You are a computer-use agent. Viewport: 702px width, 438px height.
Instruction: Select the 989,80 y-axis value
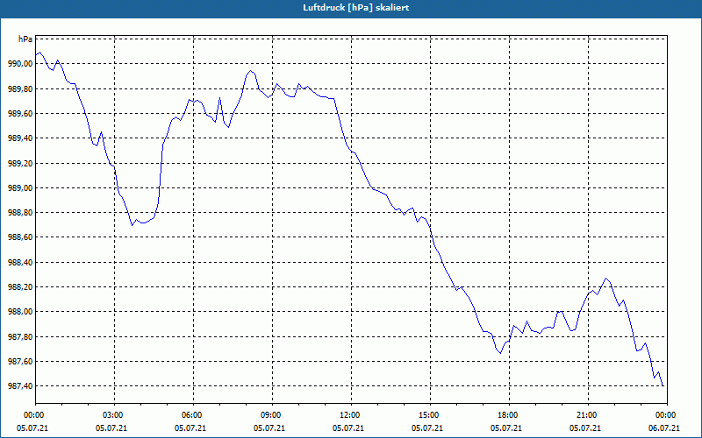20,89
